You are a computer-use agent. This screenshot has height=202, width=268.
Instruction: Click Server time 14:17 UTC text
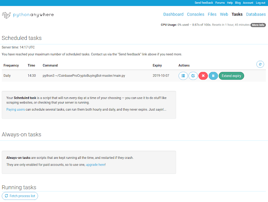(x=18, y=47)
